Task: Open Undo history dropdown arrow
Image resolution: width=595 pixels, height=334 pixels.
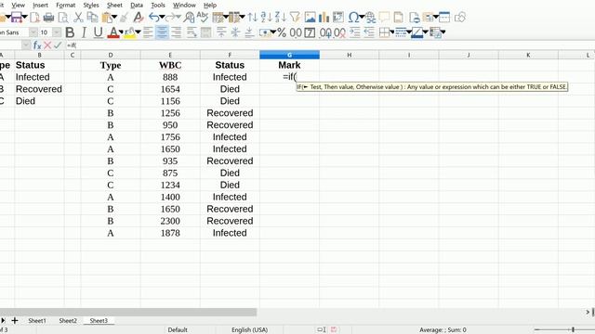Action: click(x=162, y=18)
